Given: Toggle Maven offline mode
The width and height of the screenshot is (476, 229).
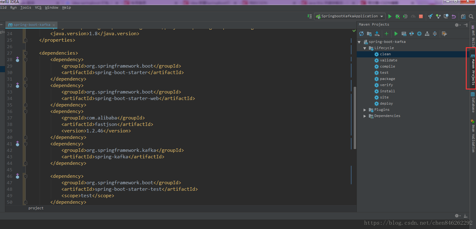Looking at the screenshot, I should click(x=412, y=34).
